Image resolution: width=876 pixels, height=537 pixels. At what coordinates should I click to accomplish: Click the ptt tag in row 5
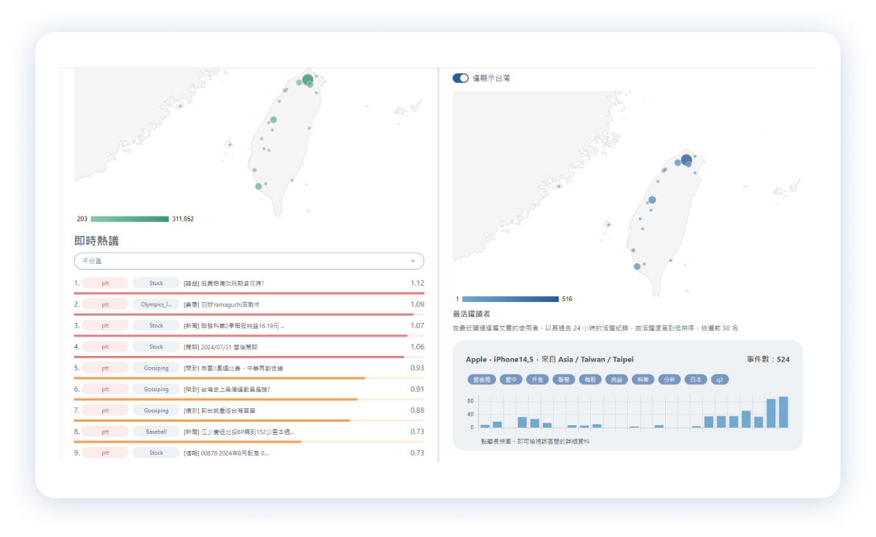[x=105, y=368]
